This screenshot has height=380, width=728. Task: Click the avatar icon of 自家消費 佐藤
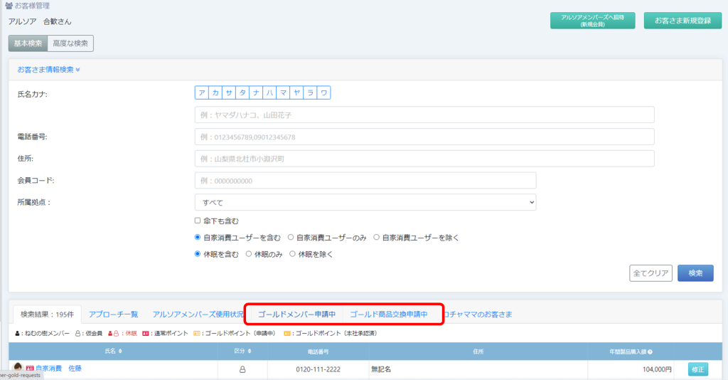tap(18, 368)
